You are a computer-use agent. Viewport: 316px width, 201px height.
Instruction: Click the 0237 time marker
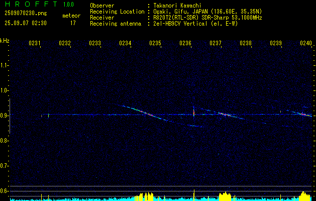coord(216,43)
